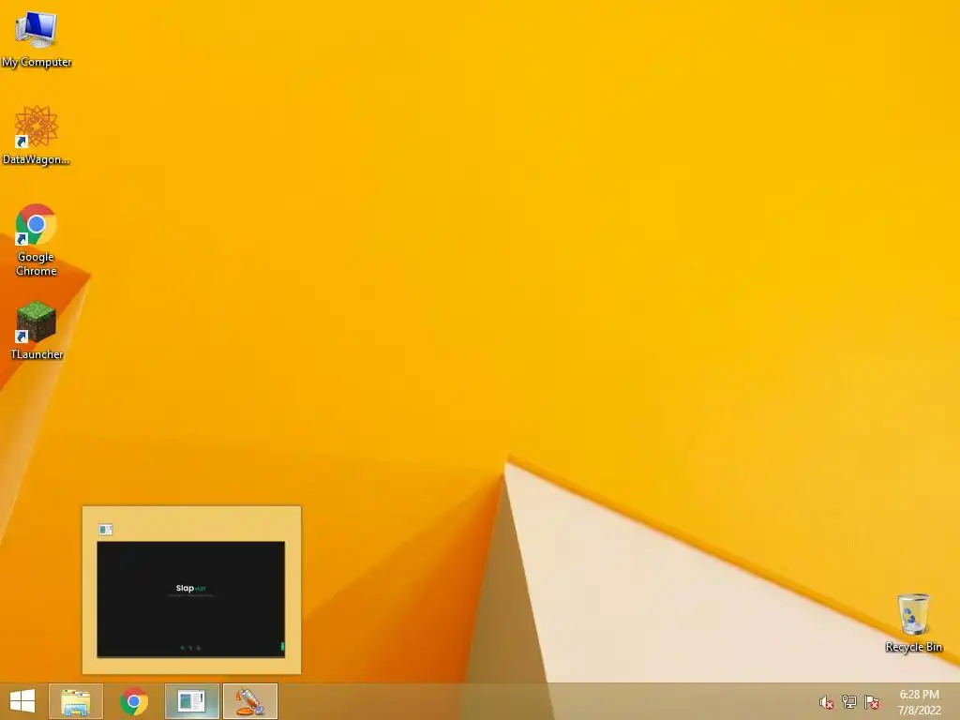Click the 7/8/2022 date in the tray

pos(919,711)
